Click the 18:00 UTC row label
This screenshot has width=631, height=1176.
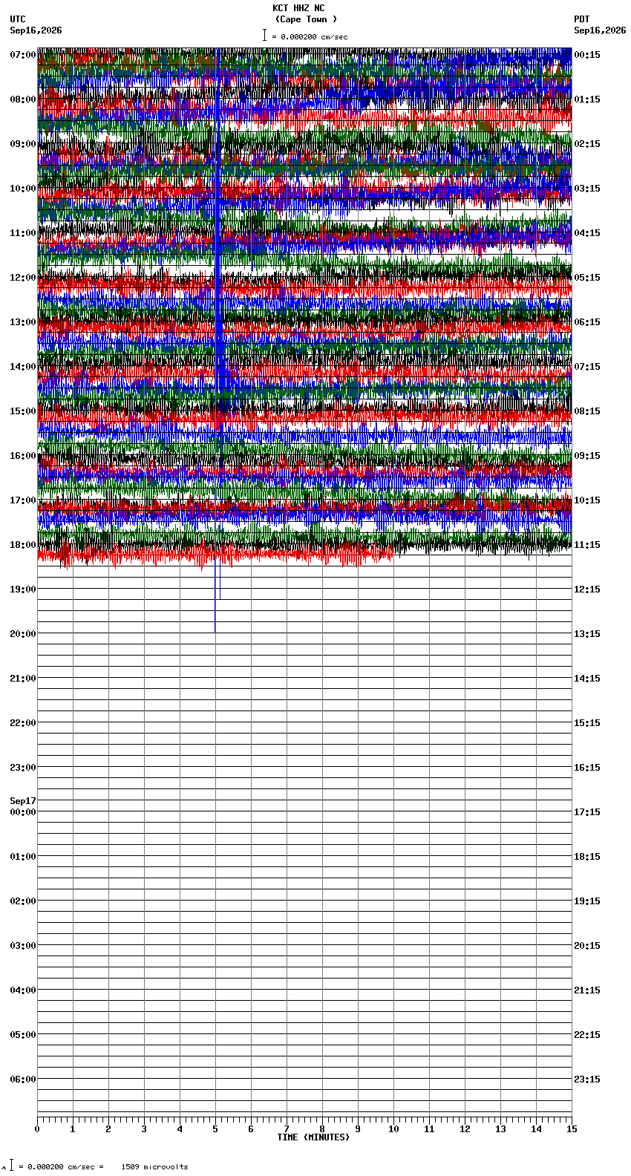[22, 545]
